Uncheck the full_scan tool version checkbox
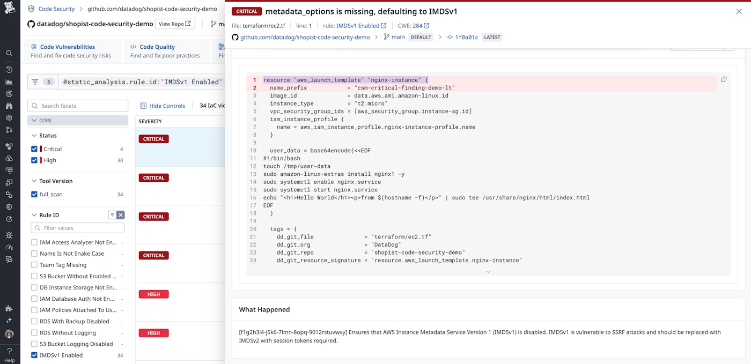This screenshot has width=751, height=364. click(34, 194)
